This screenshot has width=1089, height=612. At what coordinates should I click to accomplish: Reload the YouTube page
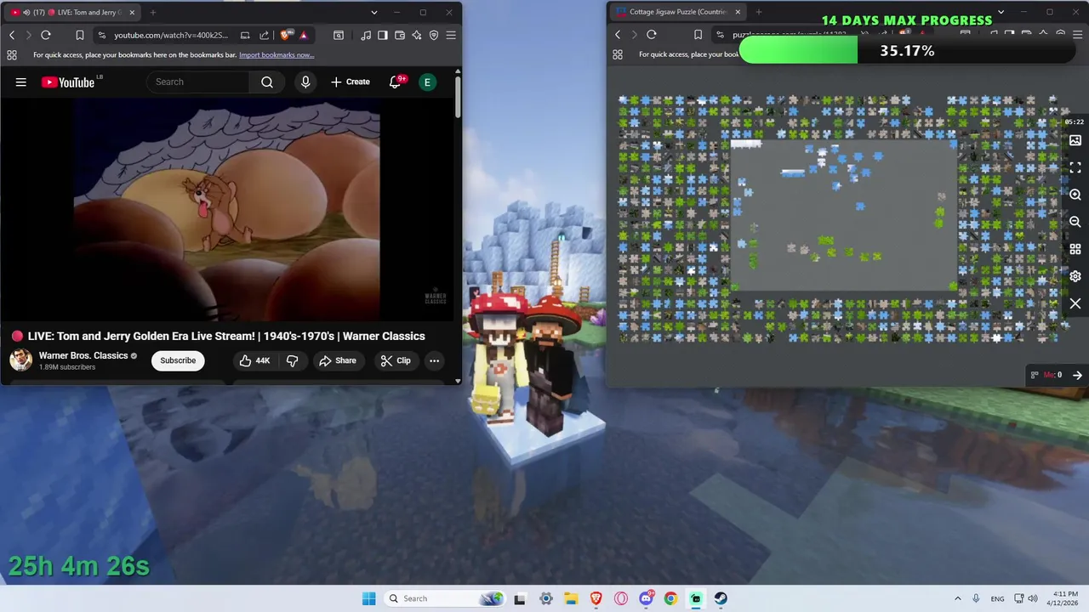(46, 35)
